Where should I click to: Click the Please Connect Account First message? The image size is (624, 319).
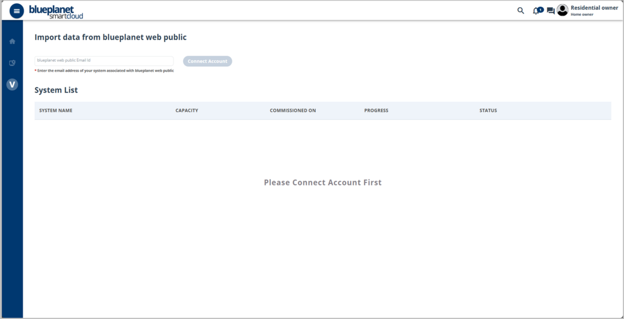[x=322, y=183]
